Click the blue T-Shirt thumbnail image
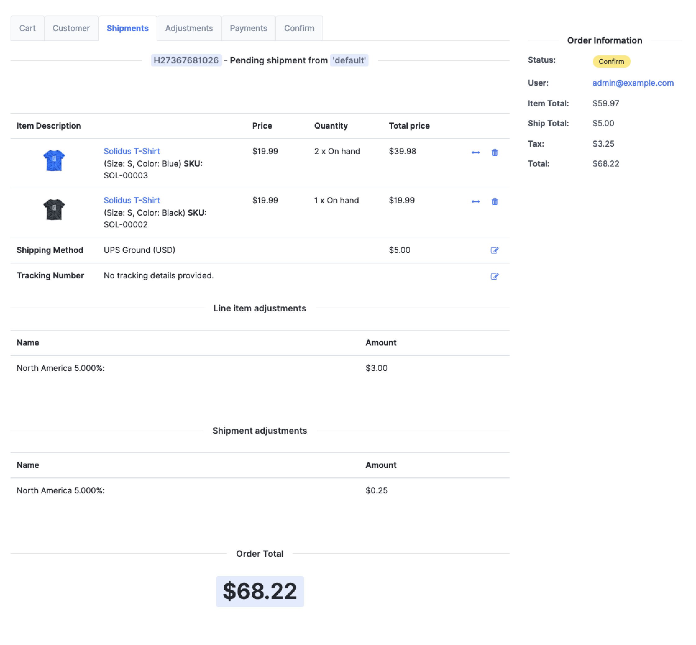The image size is (696, 645). pyautogui.click(x=54, y=160)
